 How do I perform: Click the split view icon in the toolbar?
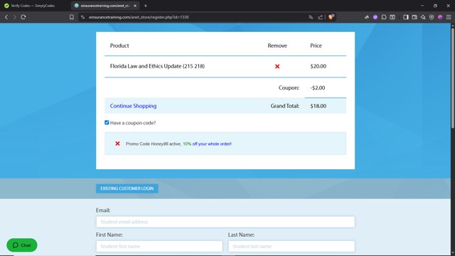point(392,17)
